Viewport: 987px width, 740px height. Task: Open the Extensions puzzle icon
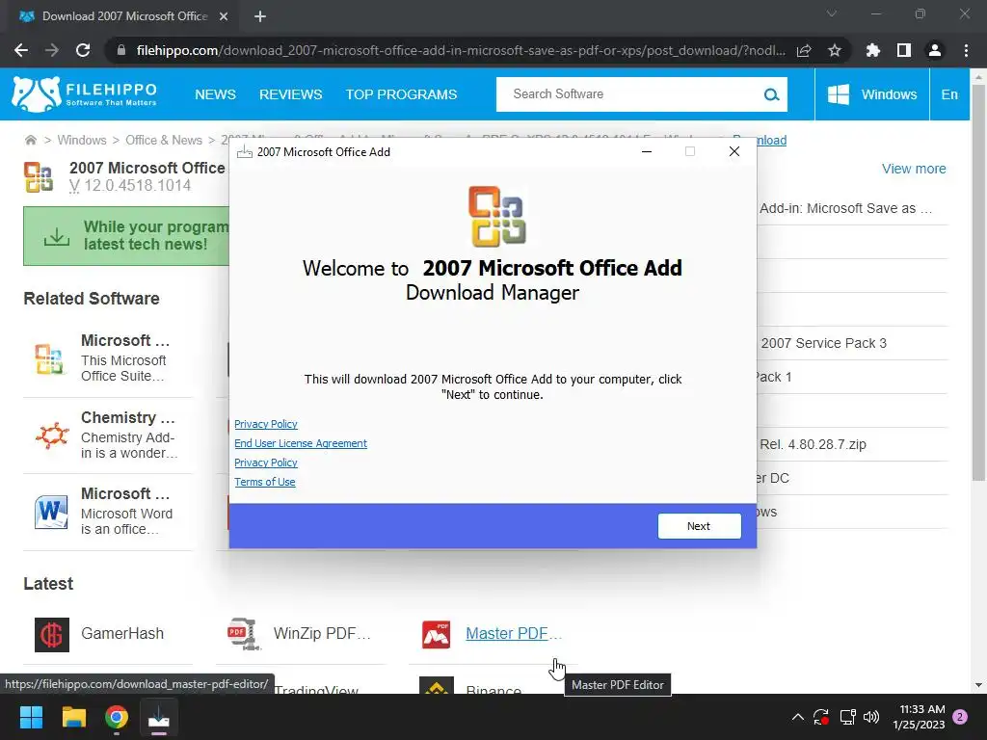coord(873,50)
